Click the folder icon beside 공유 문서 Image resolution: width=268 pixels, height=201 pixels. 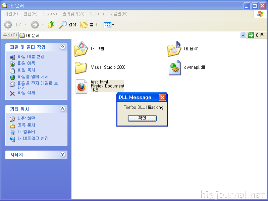[12, 126]
